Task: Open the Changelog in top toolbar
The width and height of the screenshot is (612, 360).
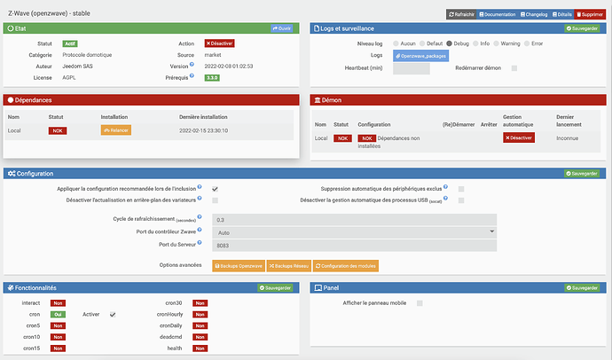Action: coord(534,14)
